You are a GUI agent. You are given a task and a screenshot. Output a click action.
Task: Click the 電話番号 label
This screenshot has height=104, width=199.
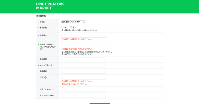43,59
